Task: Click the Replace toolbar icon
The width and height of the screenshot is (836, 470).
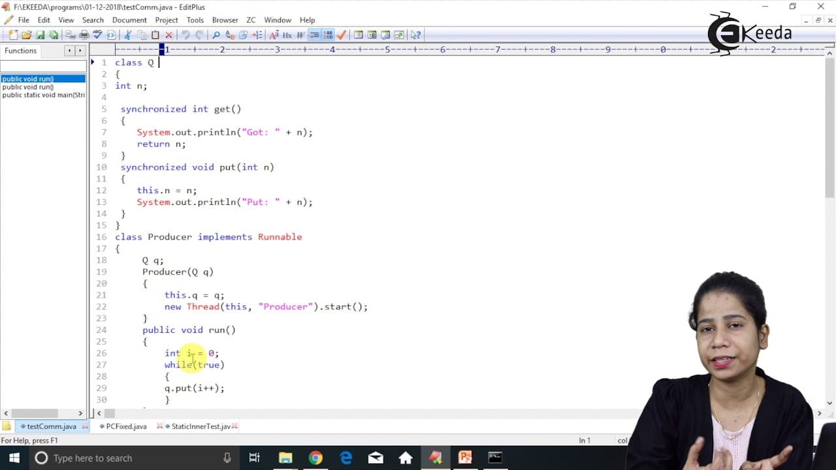Action: (x=230, y=35)
